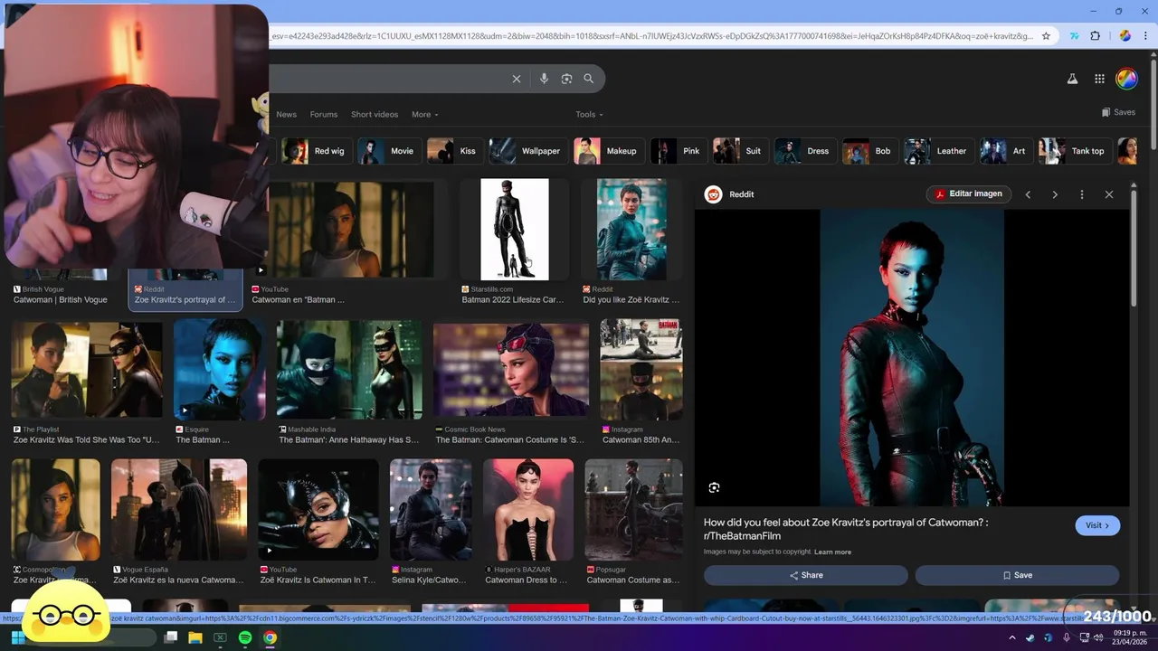This screenshot has height=651, width=1158.
Task: Visit the Reddit source page
Action: point(1097,525)
